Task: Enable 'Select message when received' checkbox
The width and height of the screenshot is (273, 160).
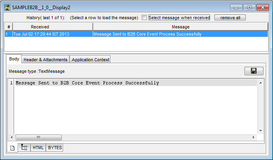Action: pos(145,18)
